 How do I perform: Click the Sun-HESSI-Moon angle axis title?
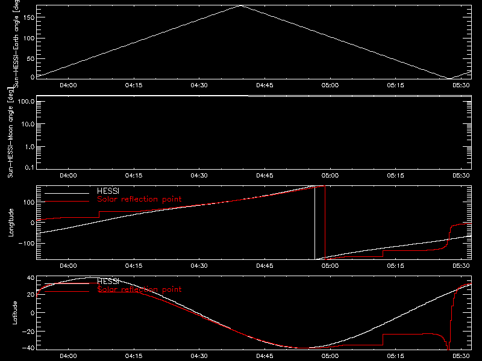coord(10,132)
